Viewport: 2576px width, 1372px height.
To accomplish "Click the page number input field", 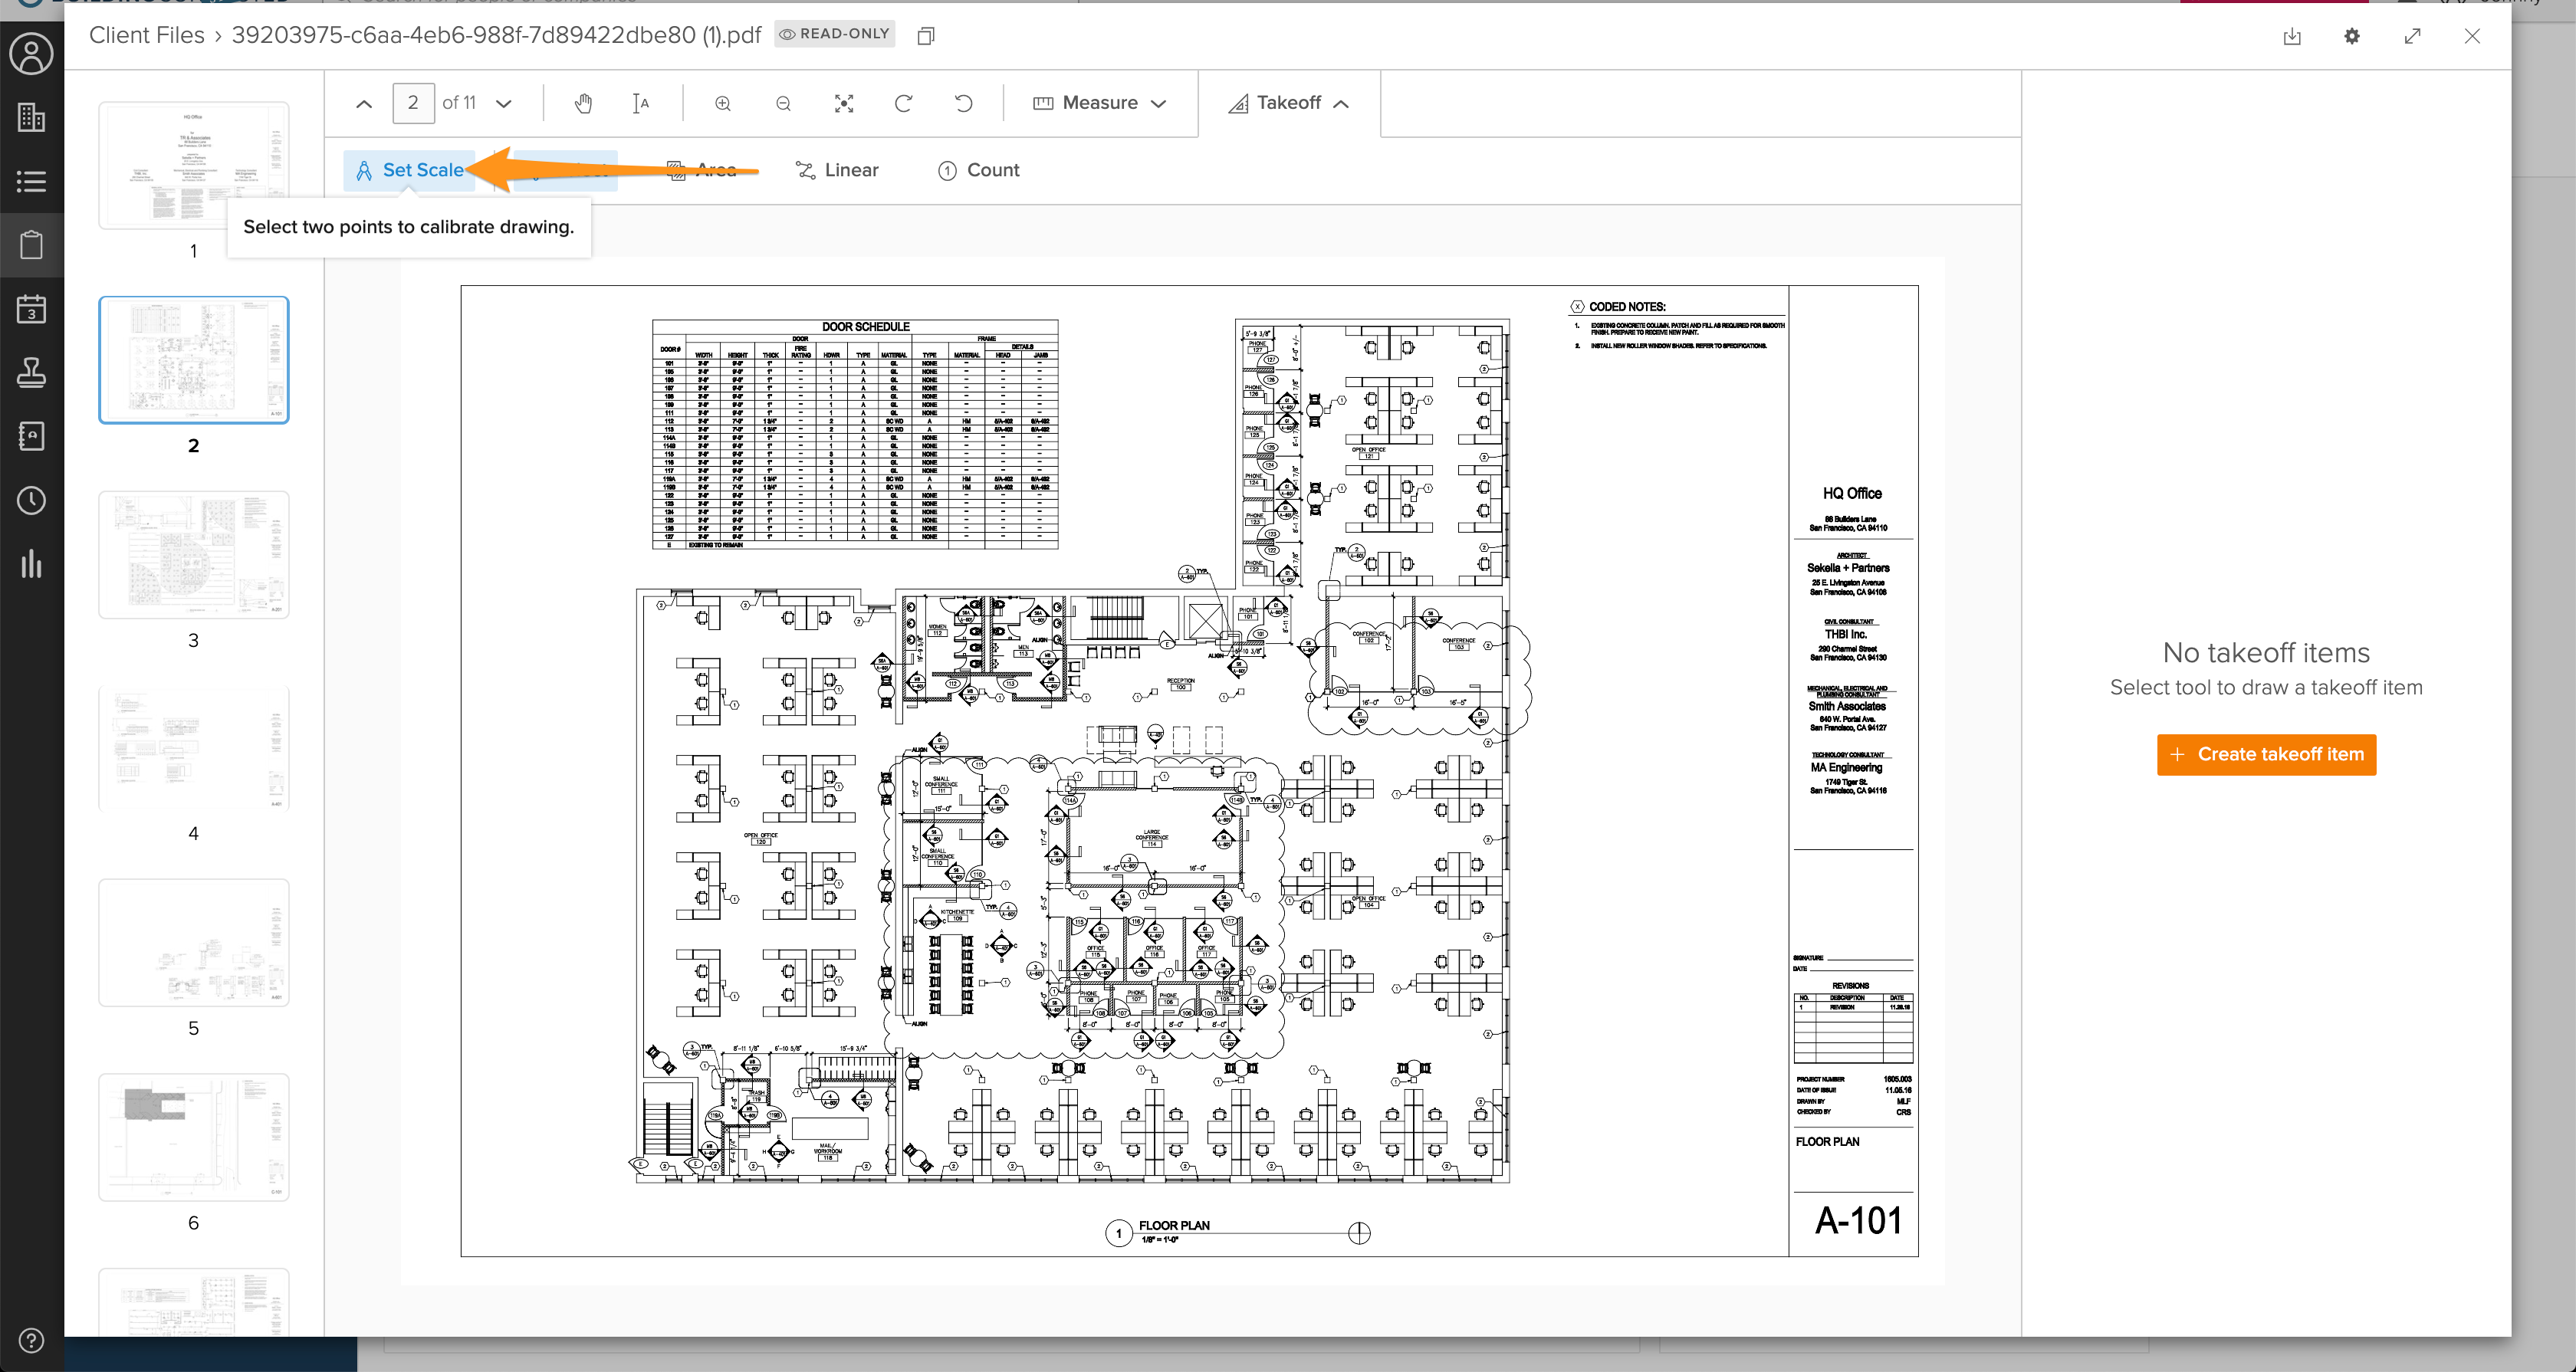I will [x=413, y=103].
